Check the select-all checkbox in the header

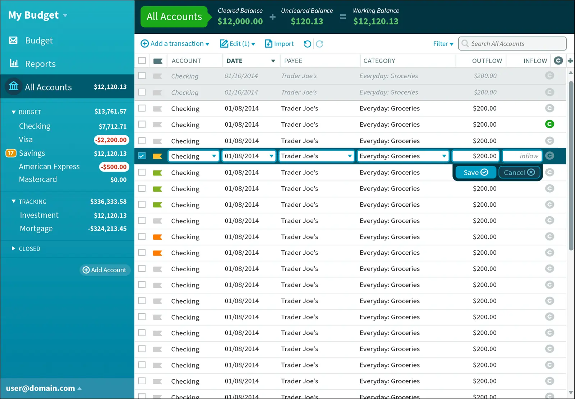point(142,61)
